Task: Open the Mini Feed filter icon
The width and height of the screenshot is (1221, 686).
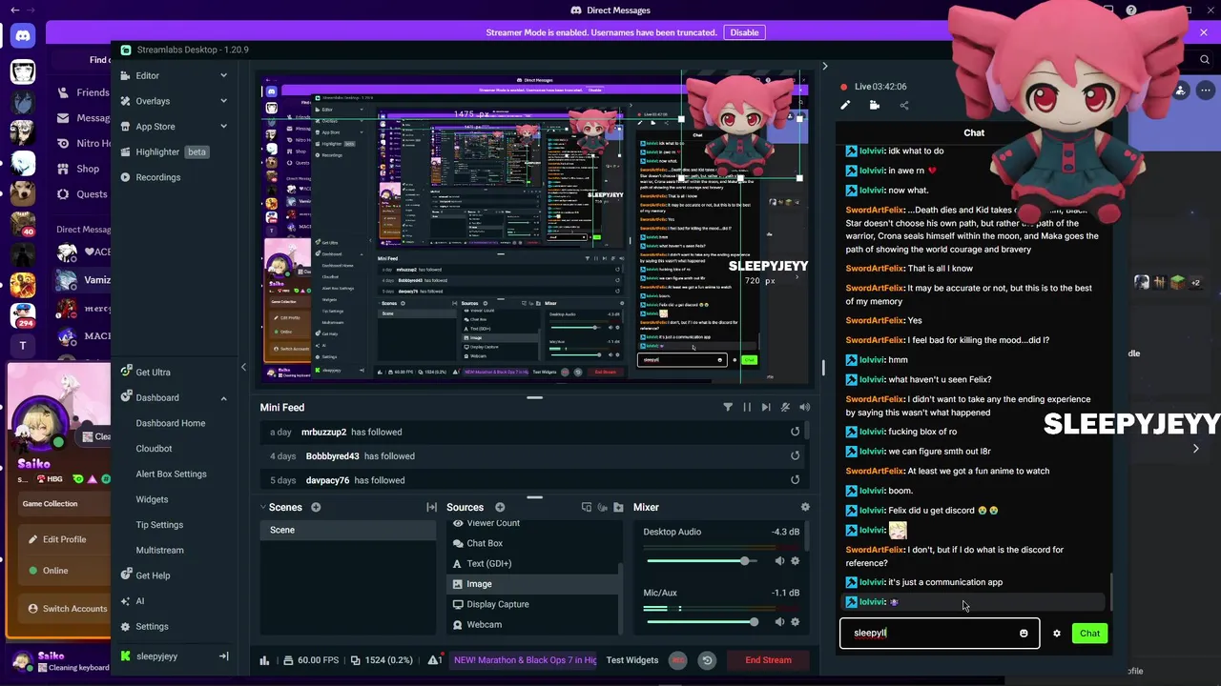Action: pyautogui.click(x=728, y=407)
